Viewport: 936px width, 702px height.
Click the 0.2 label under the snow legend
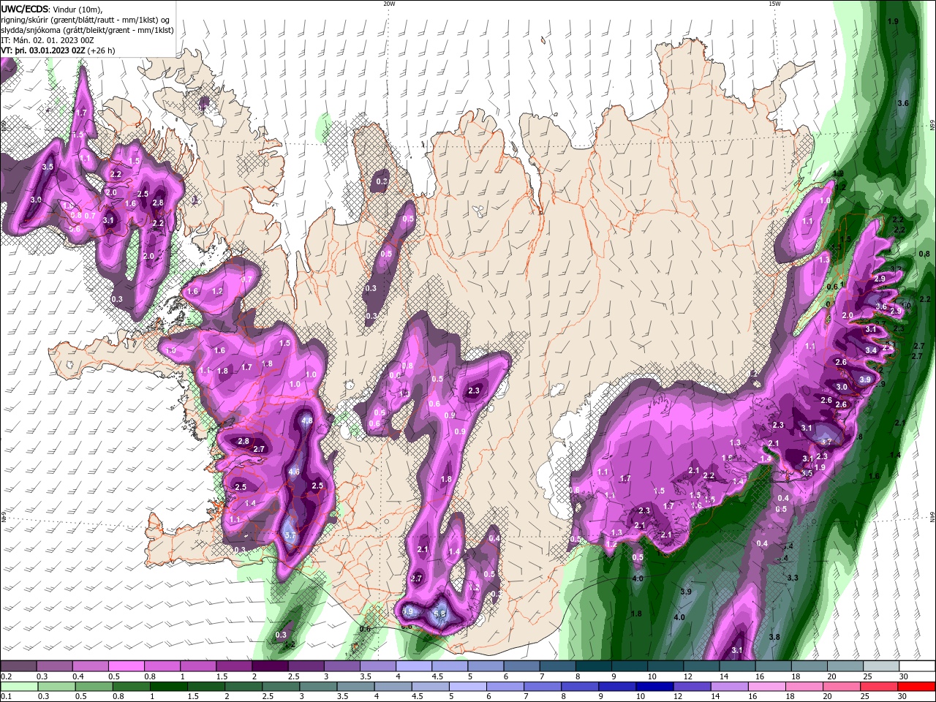click(5, 676)
